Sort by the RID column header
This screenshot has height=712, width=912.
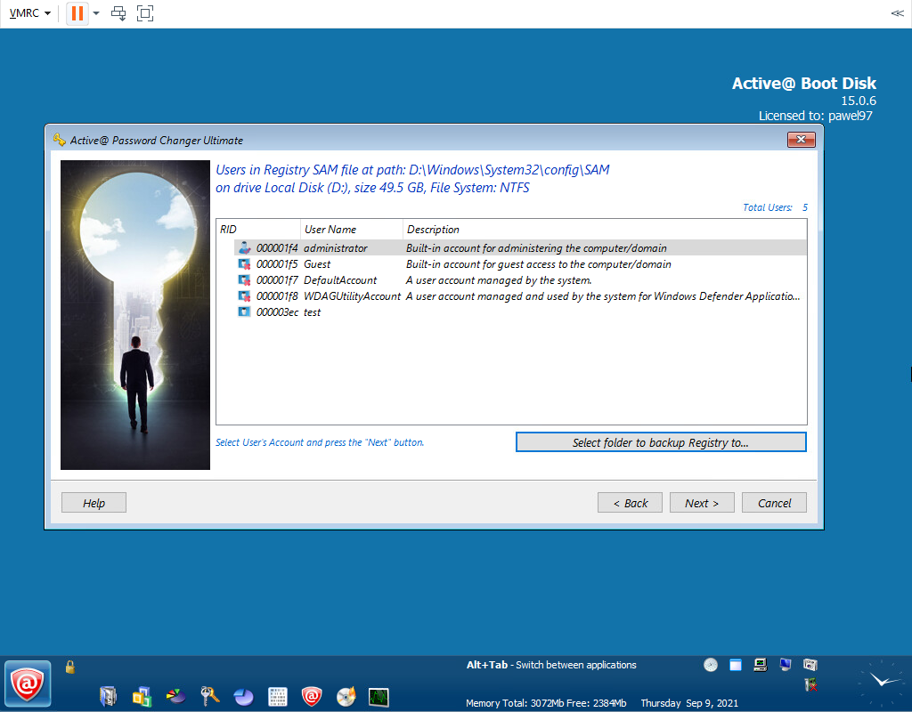pyautogui.click(x=258, y=230)
